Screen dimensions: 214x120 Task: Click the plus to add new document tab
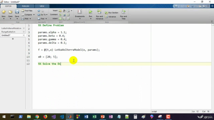pyautogui.click(x=13, y=39)
